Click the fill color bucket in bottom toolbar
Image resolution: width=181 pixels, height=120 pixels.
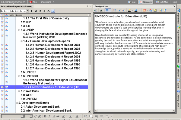pyautogui.click(x=70, y=116)
